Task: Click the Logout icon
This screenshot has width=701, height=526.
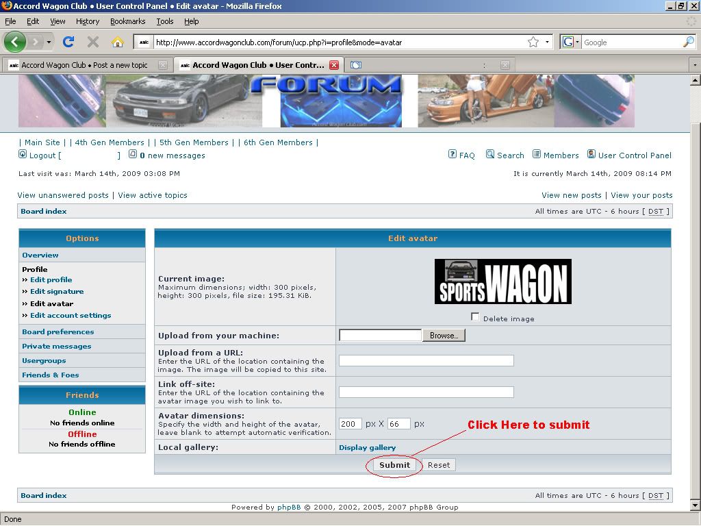Action: pyautogui.click(x=23, y=154)
